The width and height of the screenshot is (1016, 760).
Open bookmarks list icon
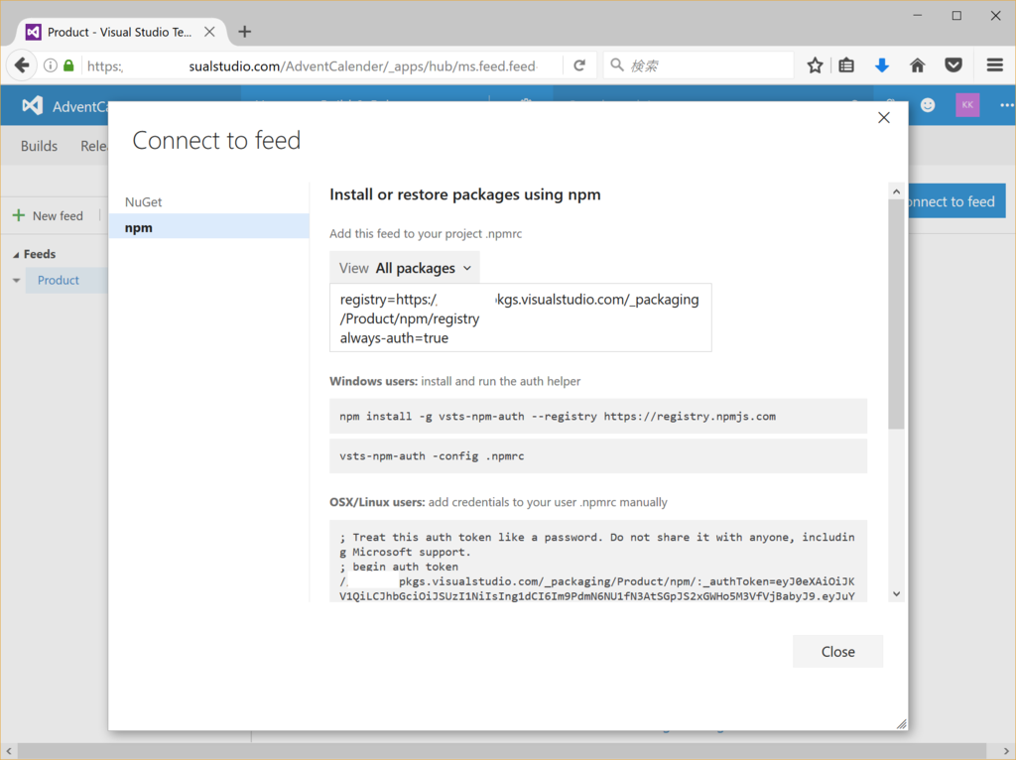point(846,65)
